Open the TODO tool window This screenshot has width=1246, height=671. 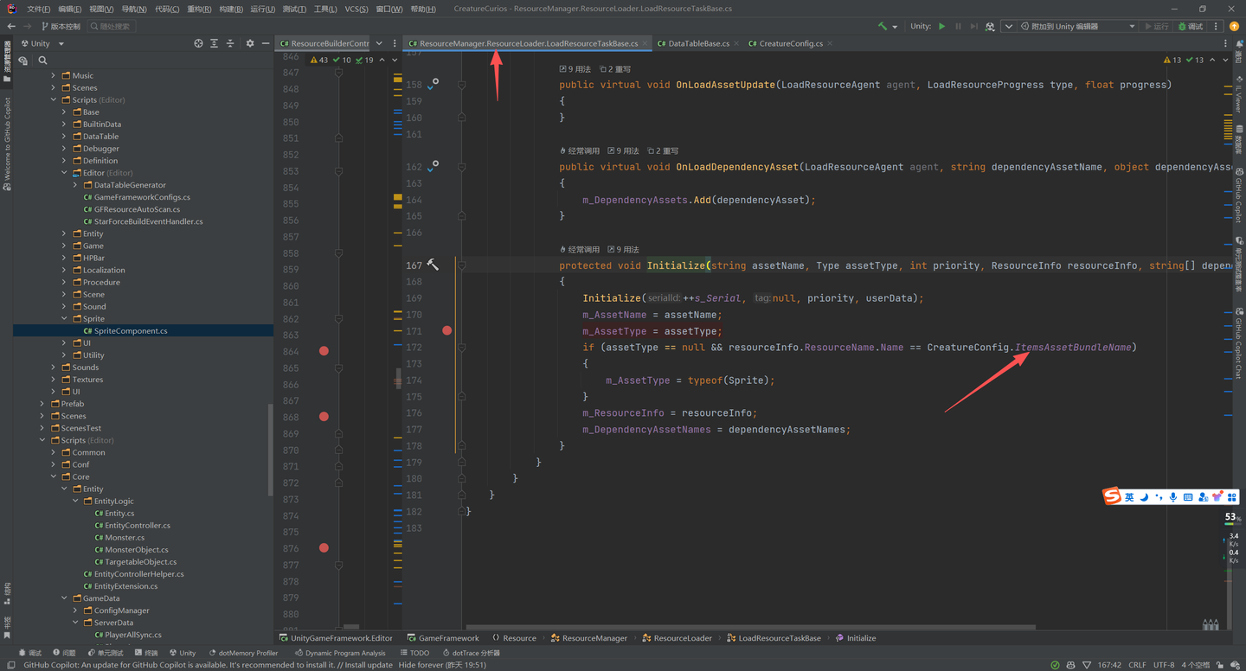(x=414, y=653)
